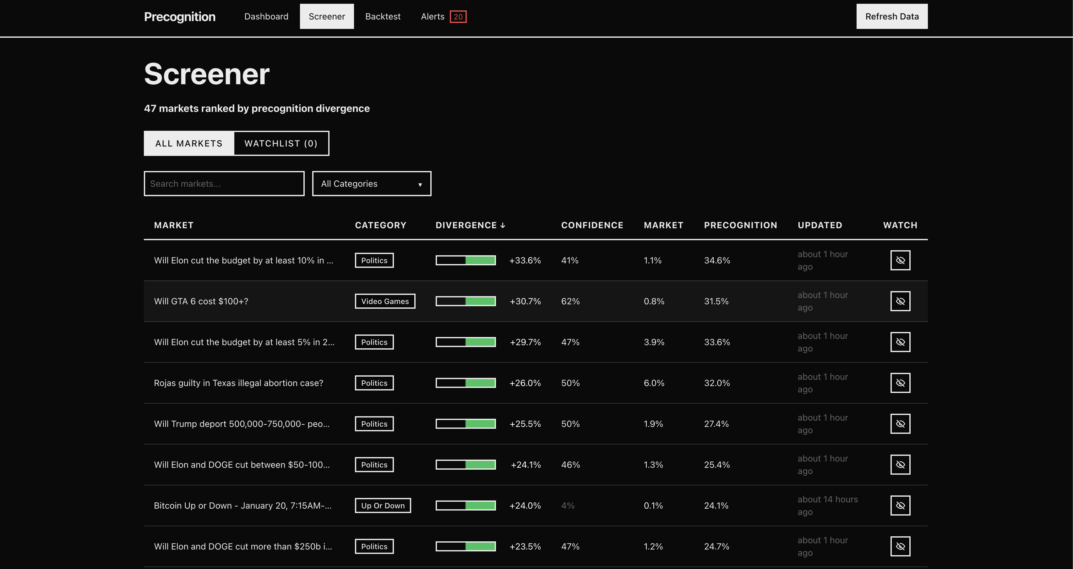Open the All Categories dropdown

tap(372, 184)
